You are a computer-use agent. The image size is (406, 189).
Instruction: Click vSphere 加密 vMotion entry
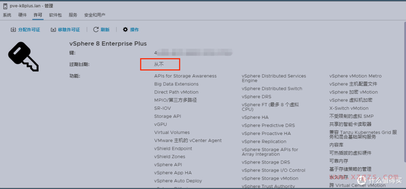pos(353,92)
